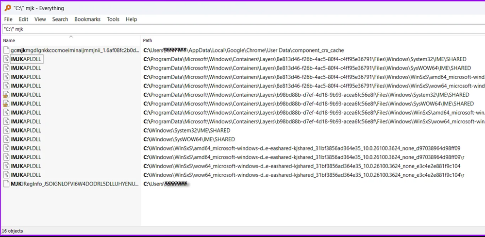Click DLL icon for b98bd88b WinSxS\wow64 row
This screenshot has width=485, height=237.
(6, 121)
